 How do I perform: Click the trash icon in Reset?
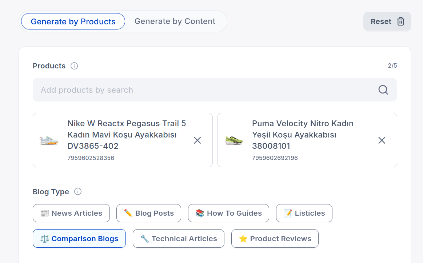click(400, 21)
